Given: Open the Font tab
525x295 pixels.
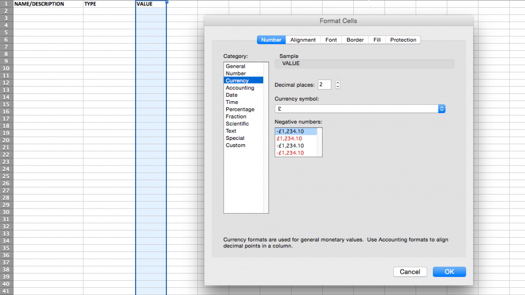Looking at the screenshot, I should tap(331, 40).
